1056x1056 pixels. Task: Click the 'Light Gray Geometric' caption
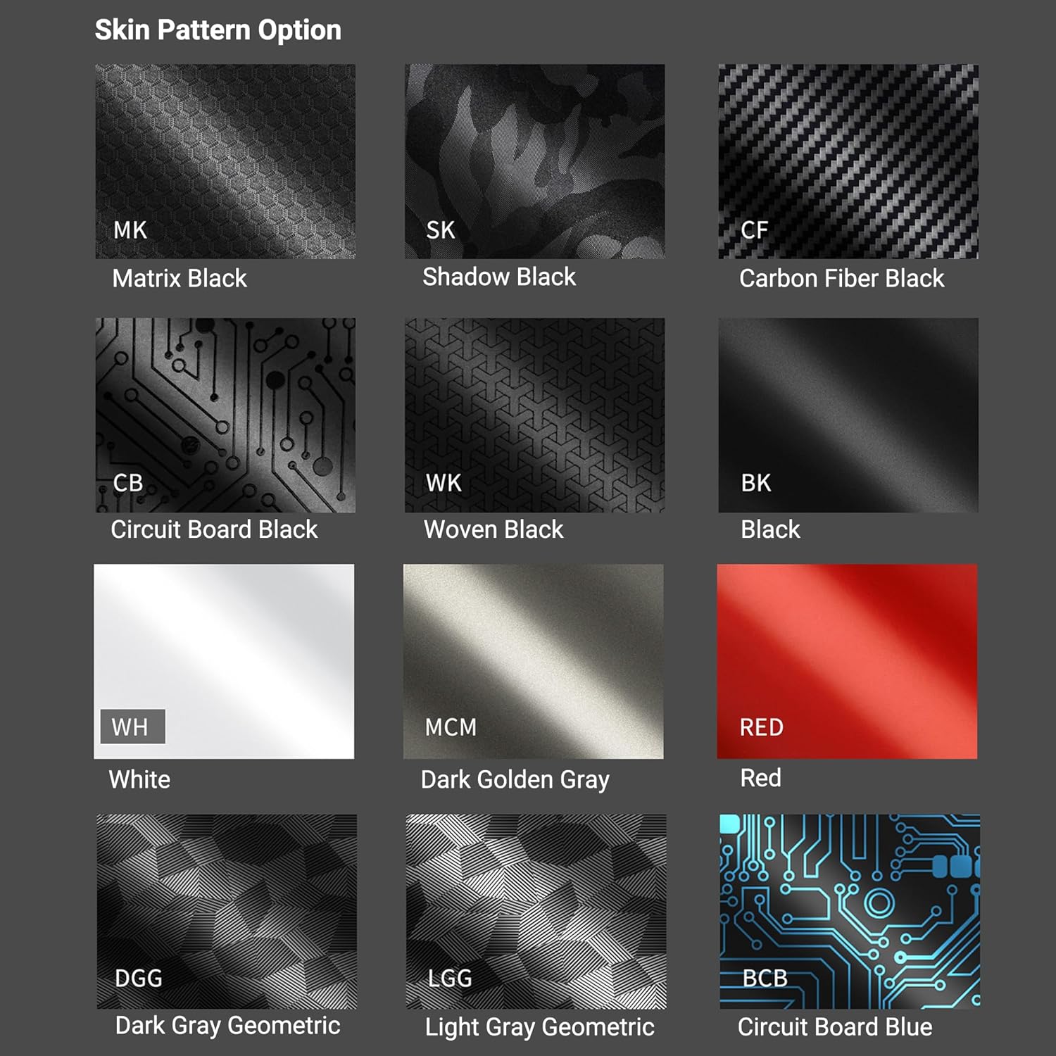tap(540, 1028)
